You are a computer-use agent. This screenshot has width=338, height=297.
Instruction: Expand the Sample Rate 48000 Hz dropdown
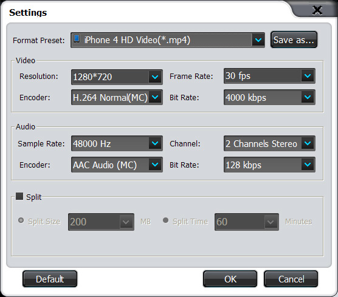155,143
